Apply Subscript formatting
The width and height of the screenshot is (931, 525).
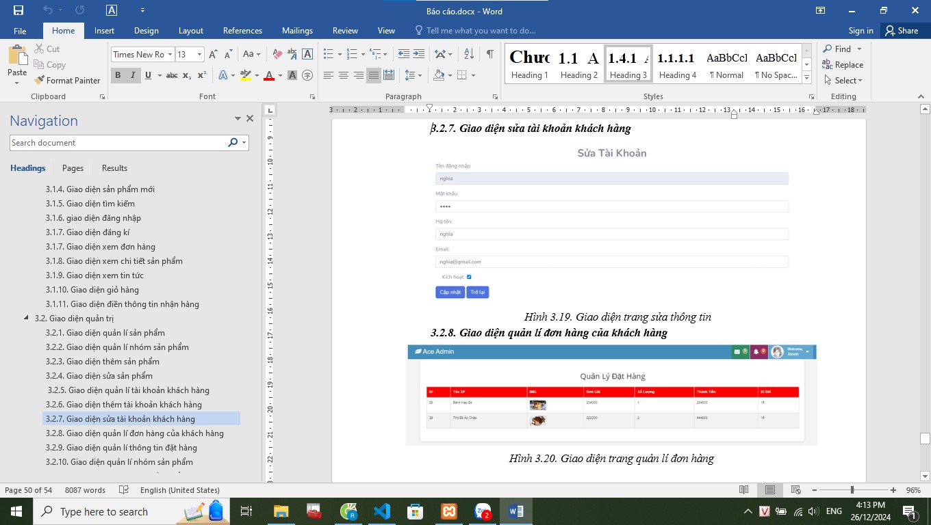pos(188,75)
